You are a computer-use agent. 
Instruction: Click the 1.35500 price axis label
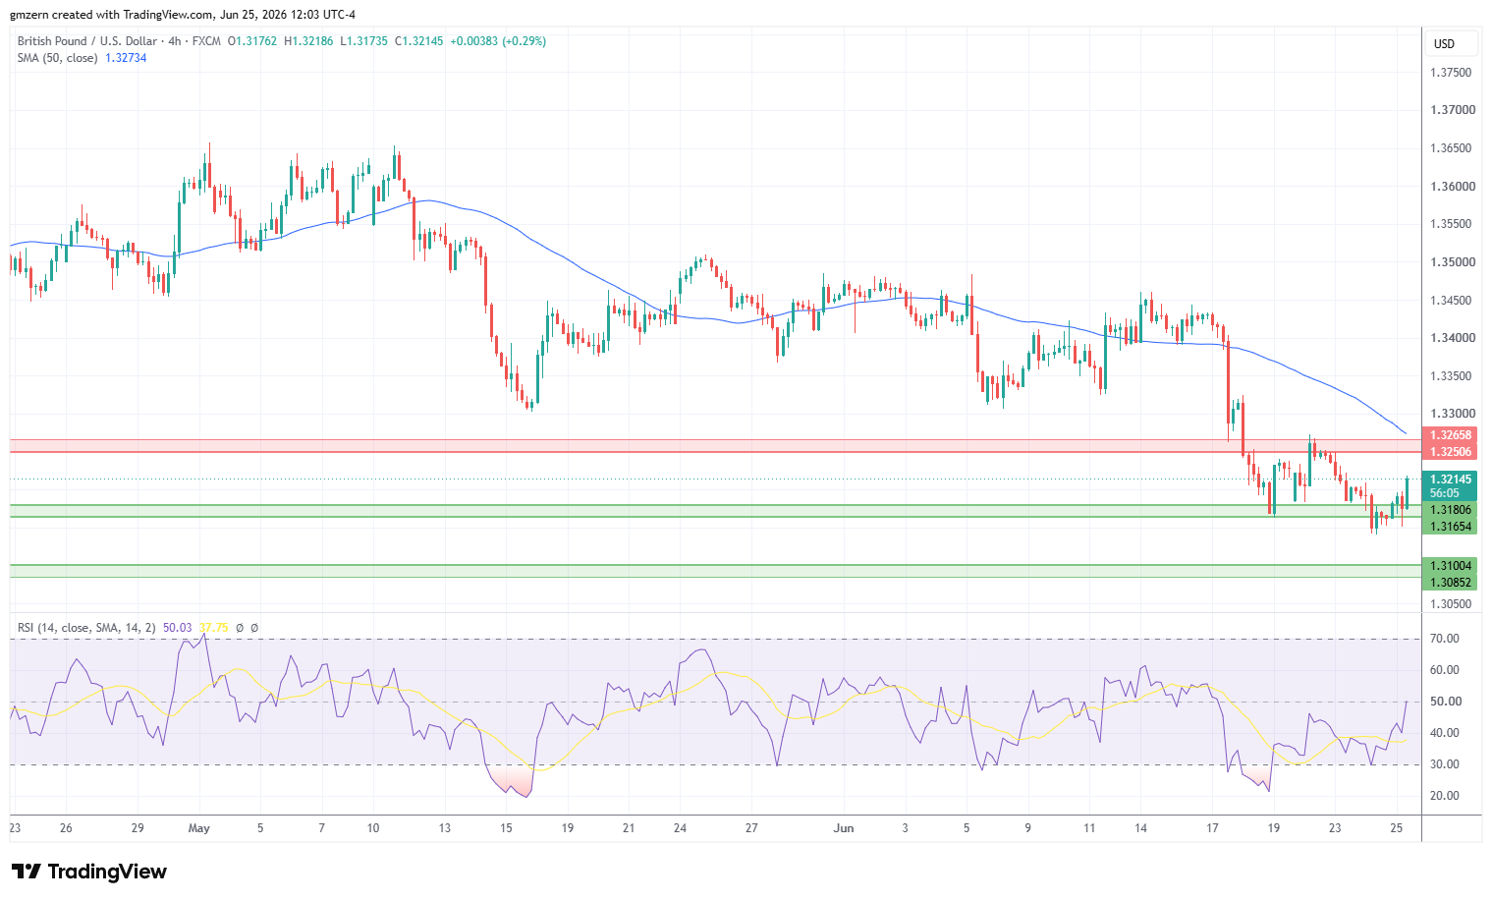[1451, 224]
